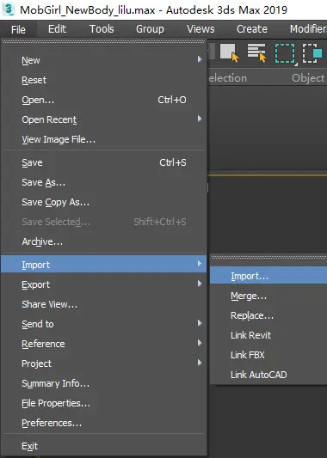Open Summary Info... dialog

104,383
